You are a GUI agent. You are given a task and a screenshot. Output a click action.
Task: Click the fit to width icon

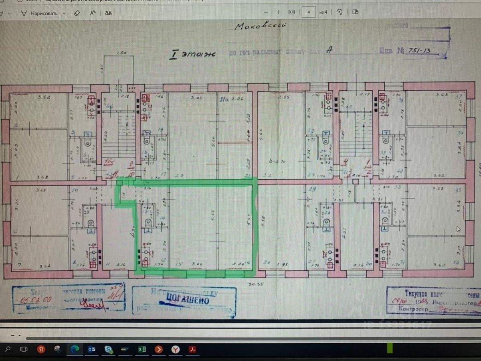point(291,12)
